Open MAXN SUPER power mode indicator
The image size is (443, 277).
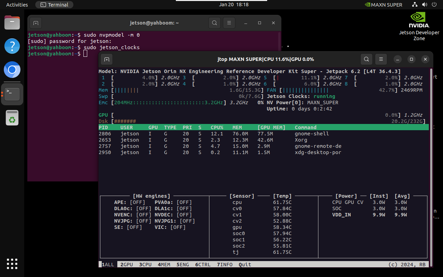(383, 5)
